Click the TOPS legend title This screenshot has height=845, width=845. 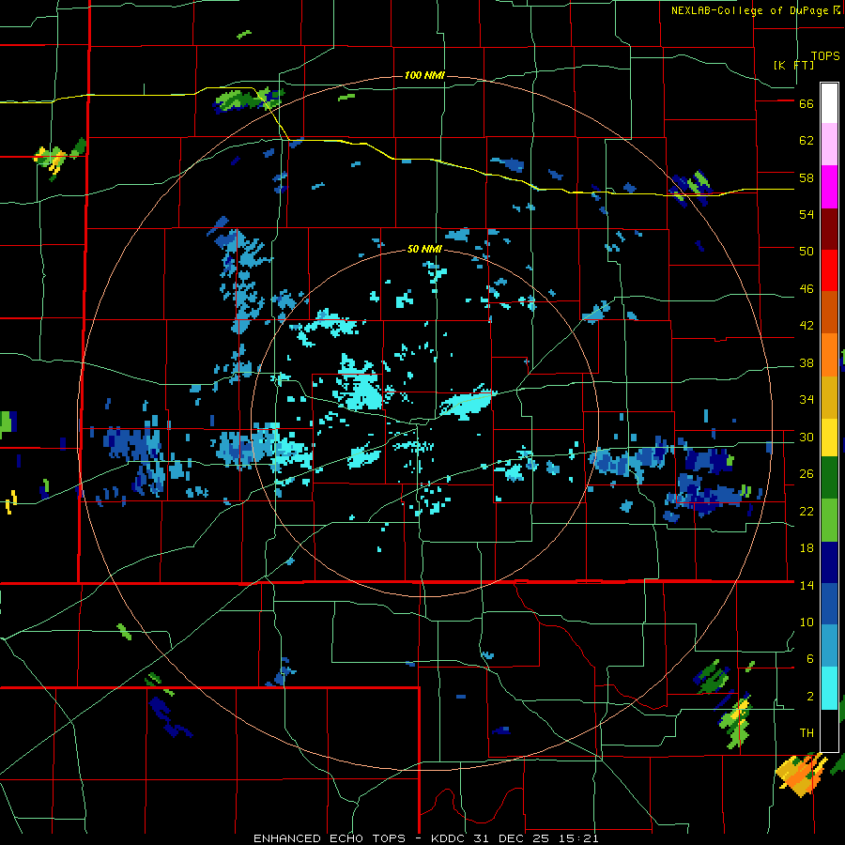pos(825,55)
